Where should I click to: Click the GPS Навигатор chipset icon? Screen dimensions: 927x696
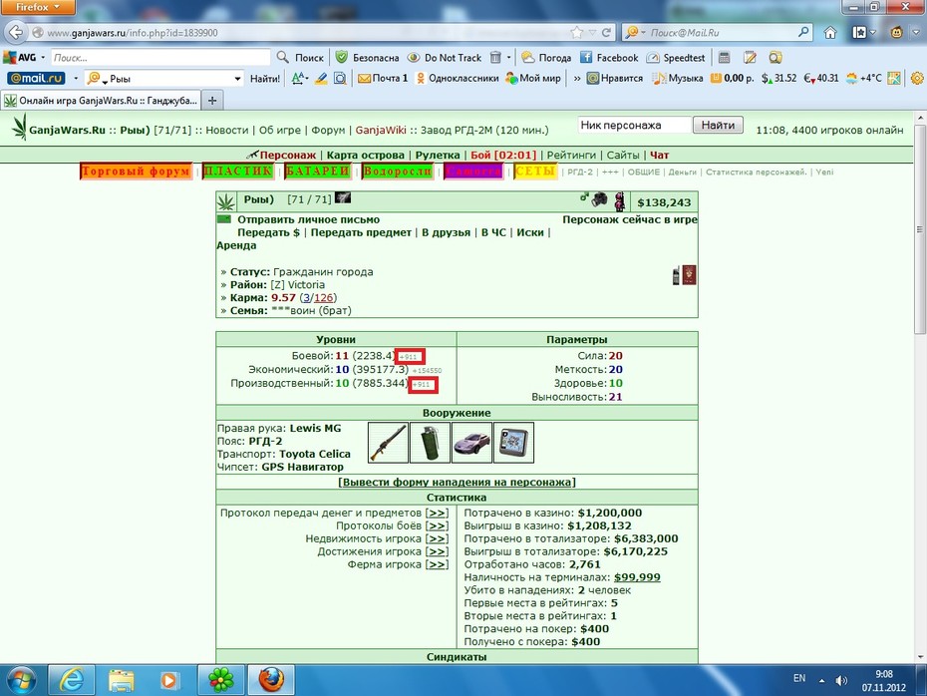pyautogui.click(x=513, y=442)
